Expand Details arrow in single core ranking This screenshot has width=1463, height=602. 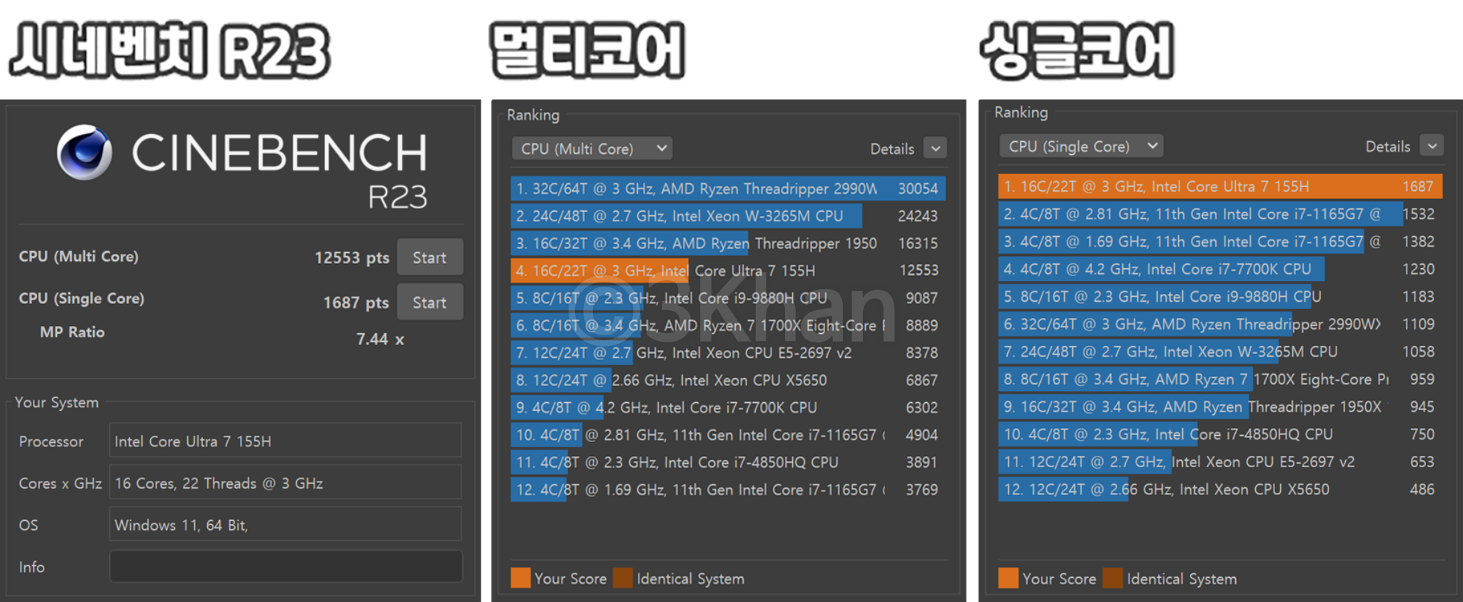pos(1432,146)
